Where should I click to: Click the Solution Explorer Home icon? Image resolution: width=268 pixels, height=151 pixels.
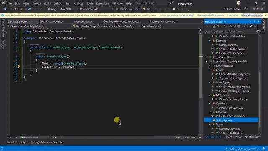[x=214, y=26]
